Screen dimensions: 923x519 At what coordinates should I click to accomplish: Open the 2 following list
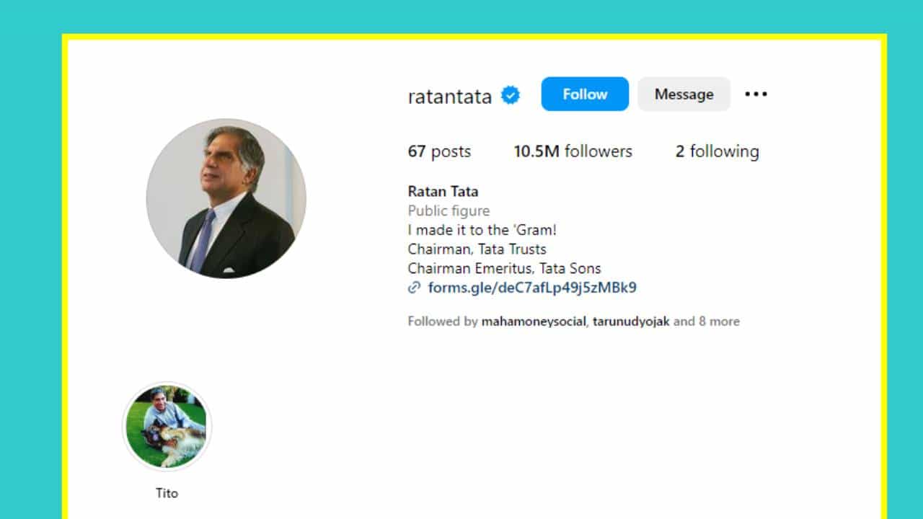click(716, 151)
